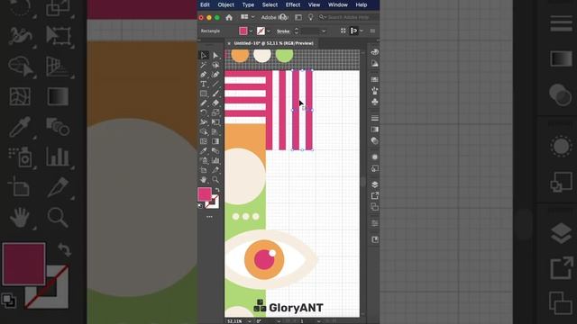Expand the stroke weight dropdown
Viewport: 577px width, 324px height.
[x=324, y=31]
